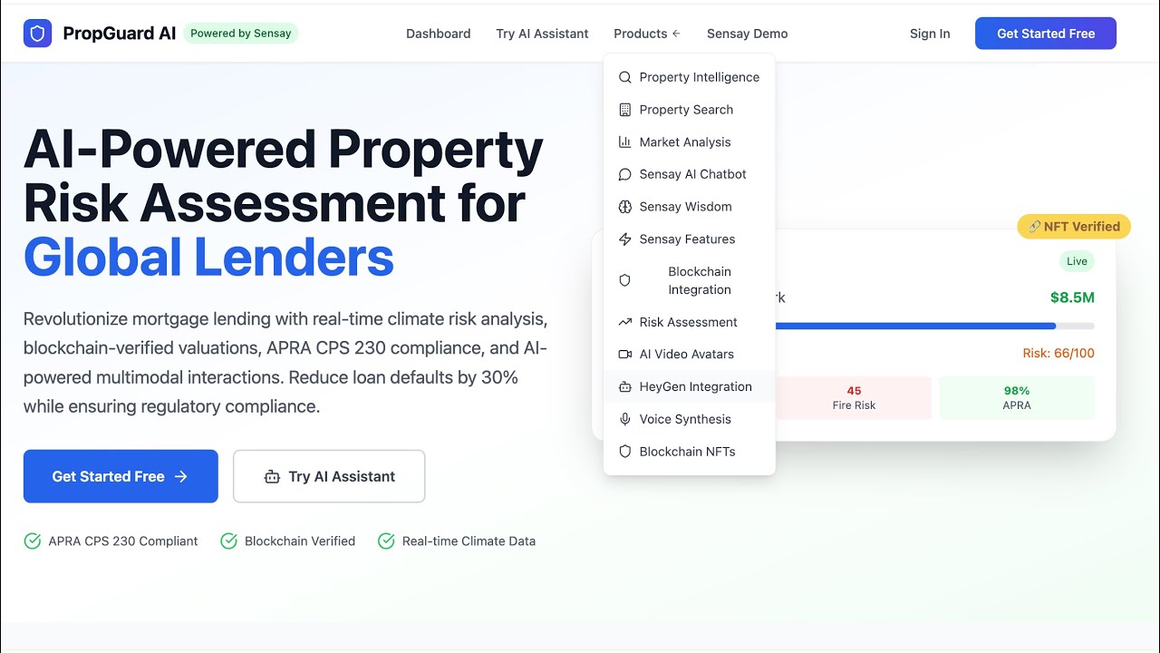Click the Fire Risk 45 tile
The height and width of the screenshot is (653, 1160).
[854, 398]
